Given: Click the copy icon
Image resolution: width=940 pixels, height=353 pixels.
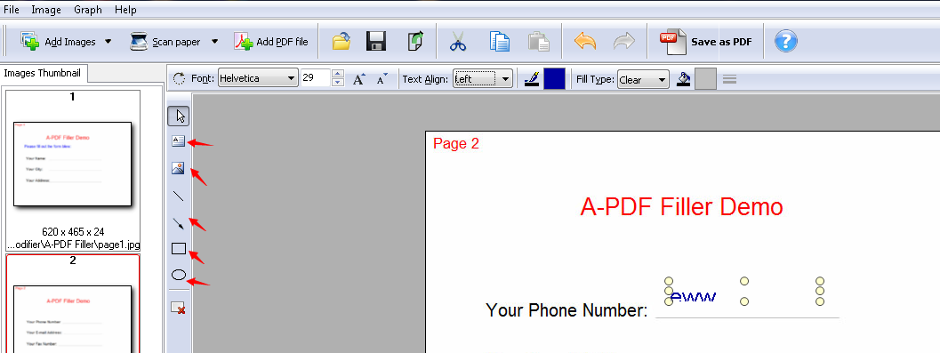Looking at the screenshot, I should click(x=500, y=42).
